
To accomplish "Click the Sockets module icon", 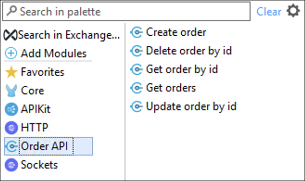I will point(11,165).
